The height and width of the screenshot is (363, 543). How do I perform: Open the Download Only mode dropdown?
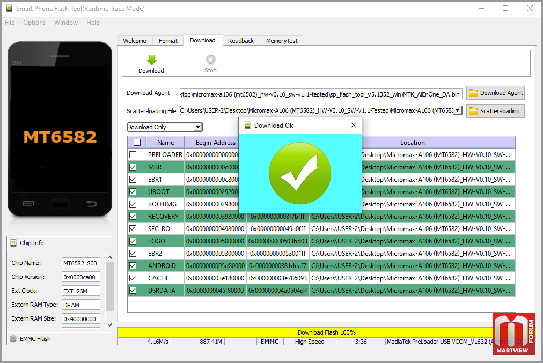point(198,127)
